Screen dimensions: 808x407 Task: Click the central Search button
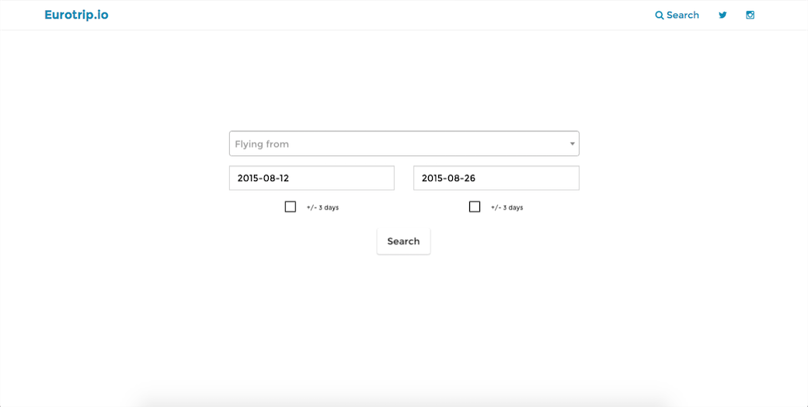[x=403, y=241]
